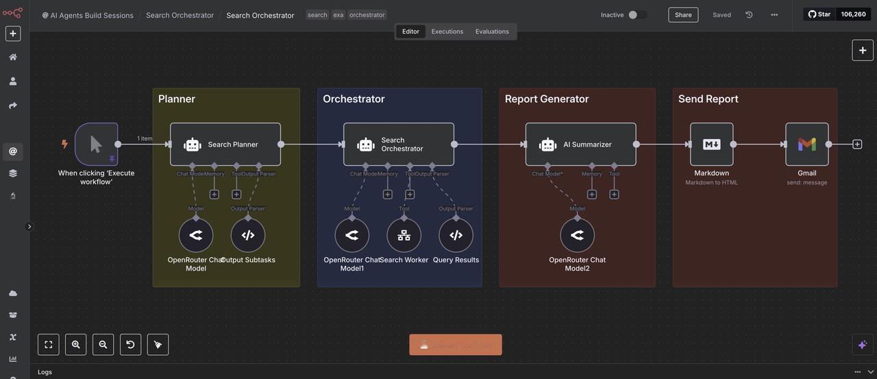Click the zoom in canvas button
The image size is (877, 379).
75,344
